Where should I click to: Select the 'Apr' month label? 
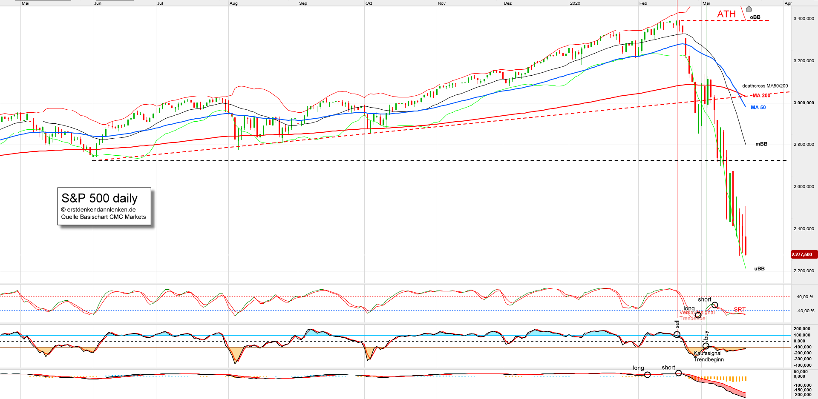pos(788,3)
